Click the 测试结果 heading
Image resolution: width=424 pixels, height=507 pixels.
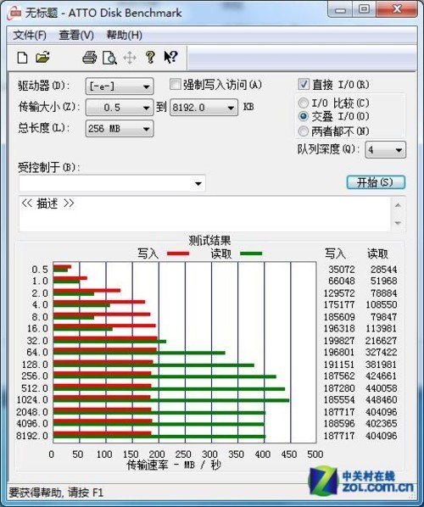pos(209,240)
